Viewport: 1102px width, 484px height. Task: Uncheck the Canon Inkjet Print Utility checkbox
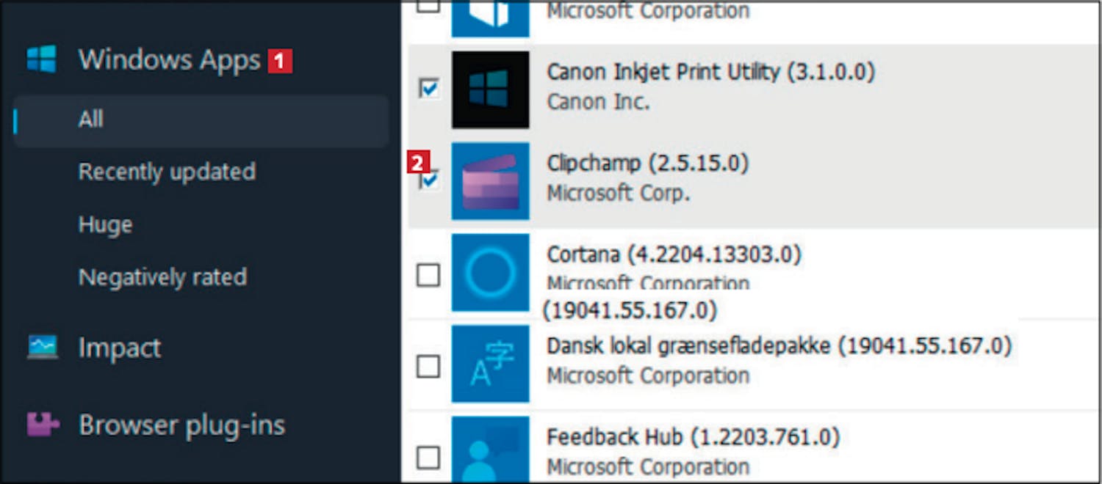click(428, 89)
